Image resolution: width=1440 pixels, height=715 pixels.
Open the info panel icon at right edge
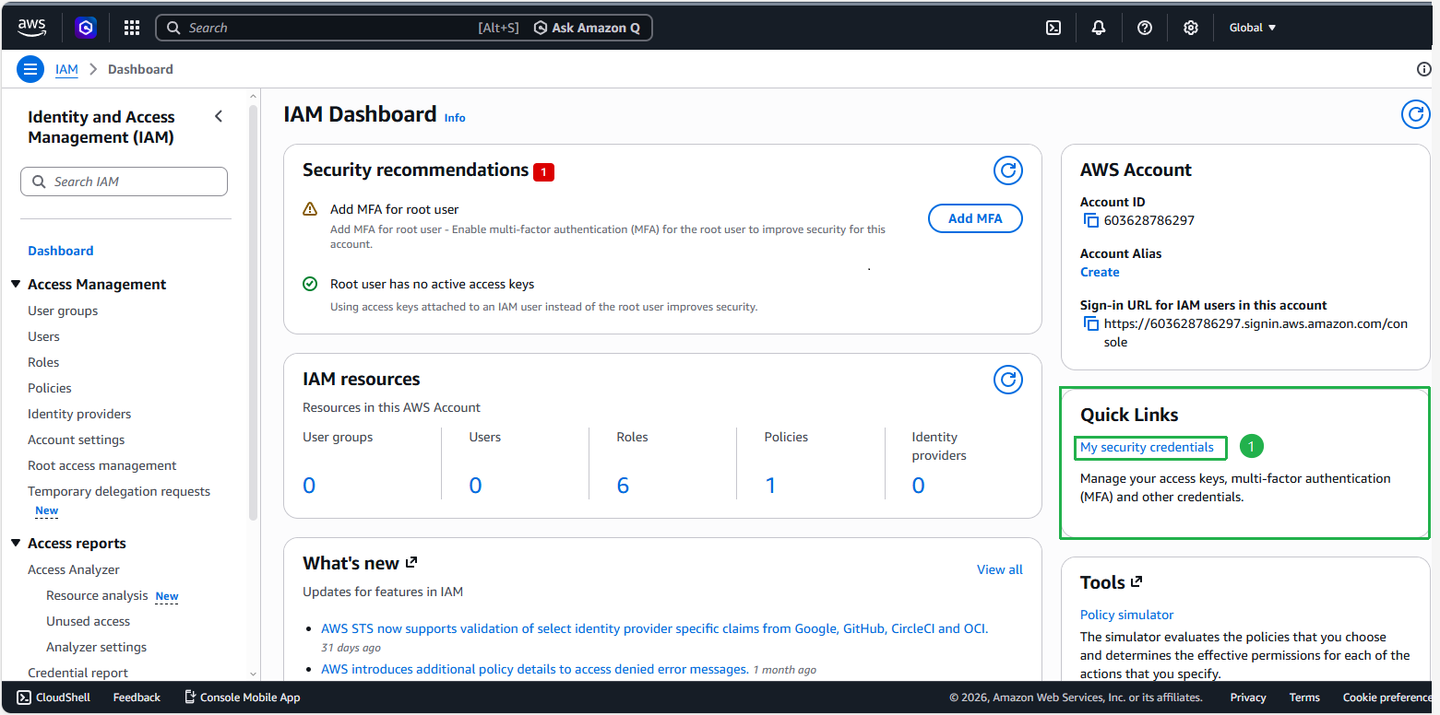click(x=1424, y=69)
